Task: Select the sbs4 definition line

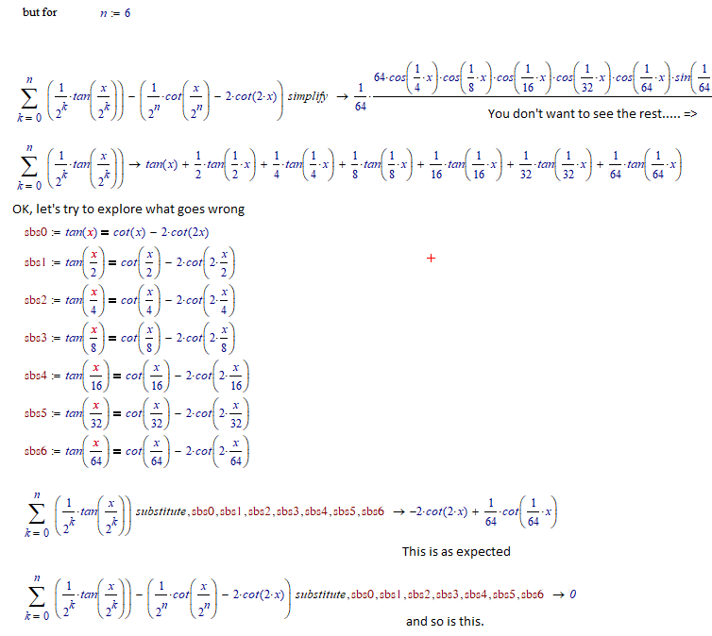Action: (136, 376)
